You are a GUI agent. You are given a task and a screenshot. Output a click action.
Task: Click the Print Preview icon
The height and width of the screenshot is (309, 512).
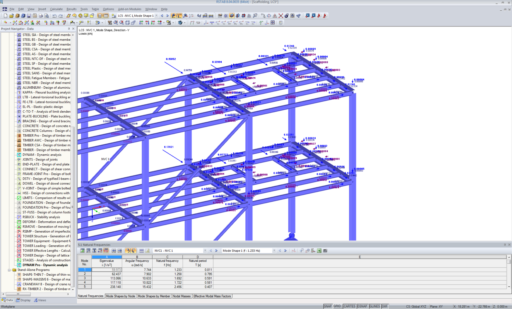coord(46,16)
